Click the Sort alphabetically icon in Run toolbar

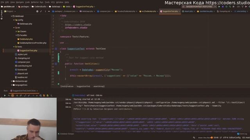pos(21,96)
